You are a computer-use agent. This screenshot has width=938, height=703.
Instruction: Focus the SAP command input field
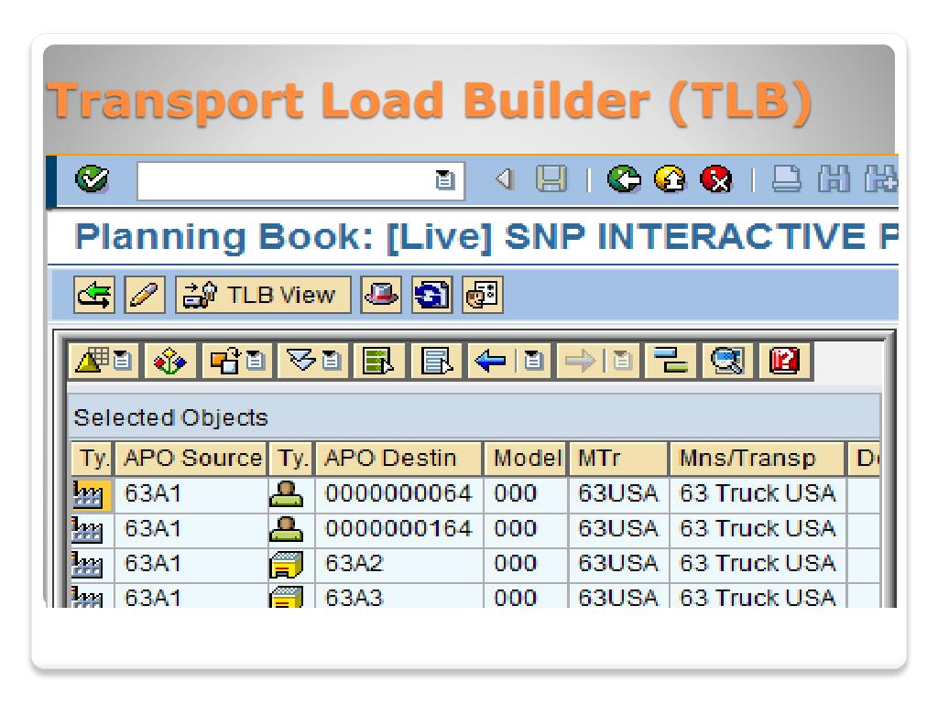point(300,180)
